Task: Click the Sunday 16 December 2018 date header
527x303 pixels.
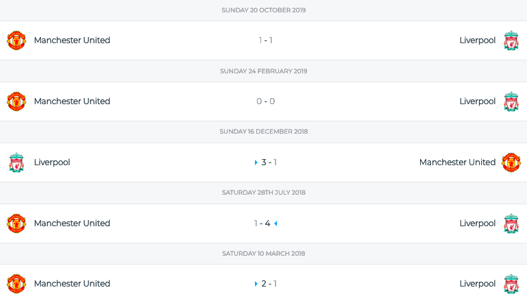Action: pos(263,132)
